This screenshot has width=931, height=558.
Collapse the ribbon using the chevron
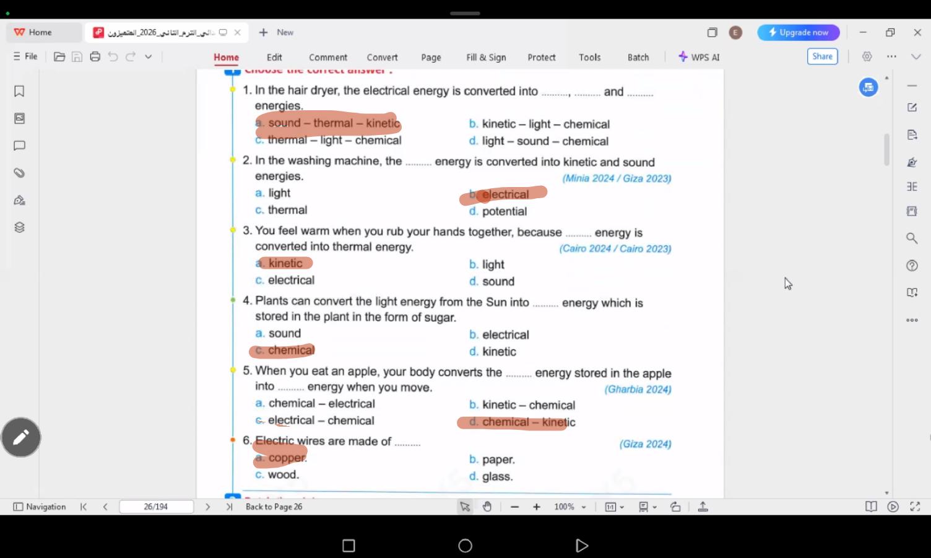tap(916, 56)
